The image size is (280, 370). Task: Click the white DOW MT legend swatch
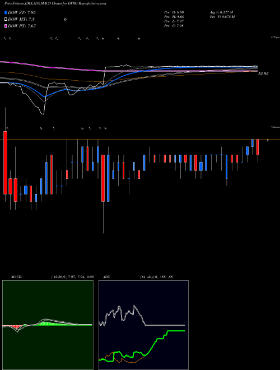click(x=6, y=19)
